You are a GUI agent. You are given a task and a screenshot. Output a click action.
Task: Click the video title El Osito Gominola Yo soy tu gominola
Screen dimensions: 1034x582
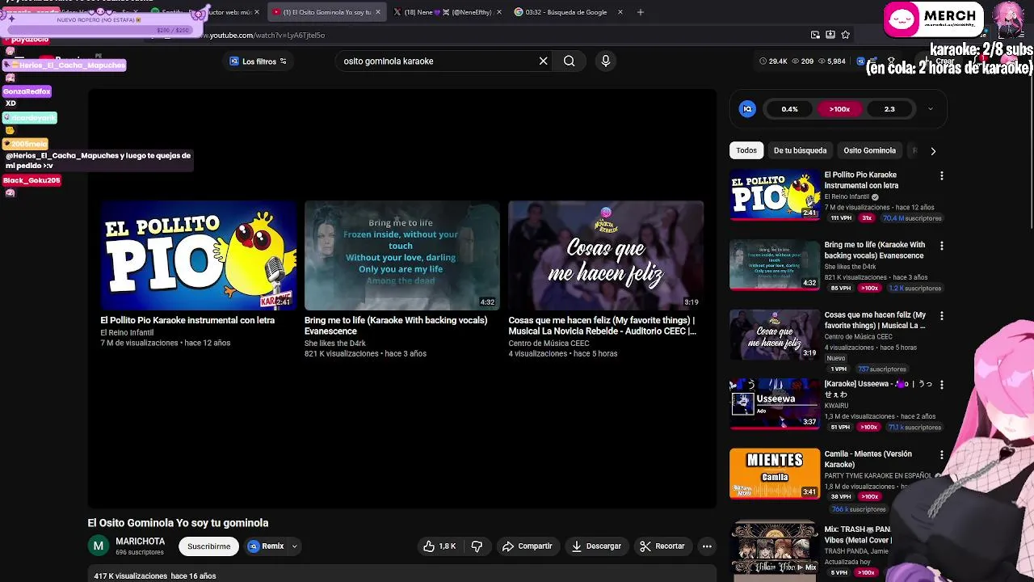[178, 523]
